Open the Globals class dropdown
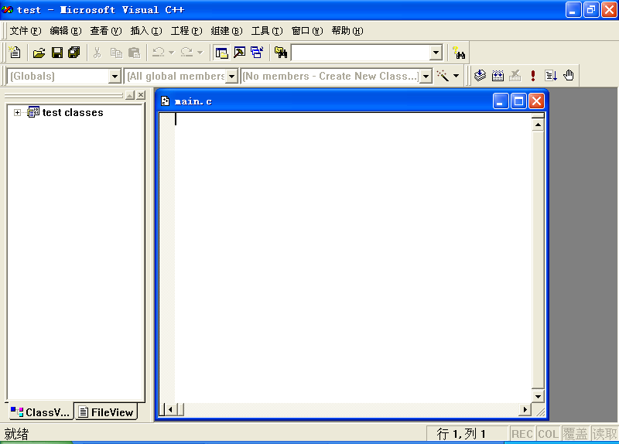This screenshot has height=444, width=619. [115, 76]
